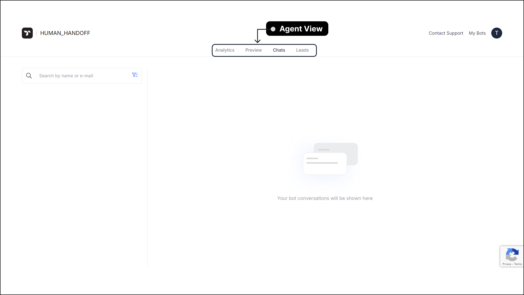Viewport: 524px width, 295px height.
Task: Click the search icon in chats panel
Action: pos(29,75)
